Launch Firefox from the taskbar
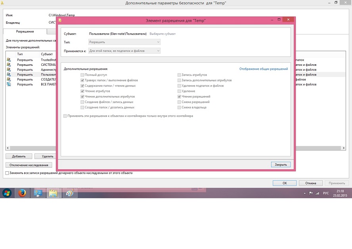This screenshot has width=352, height=249. (x=22, y=193)
